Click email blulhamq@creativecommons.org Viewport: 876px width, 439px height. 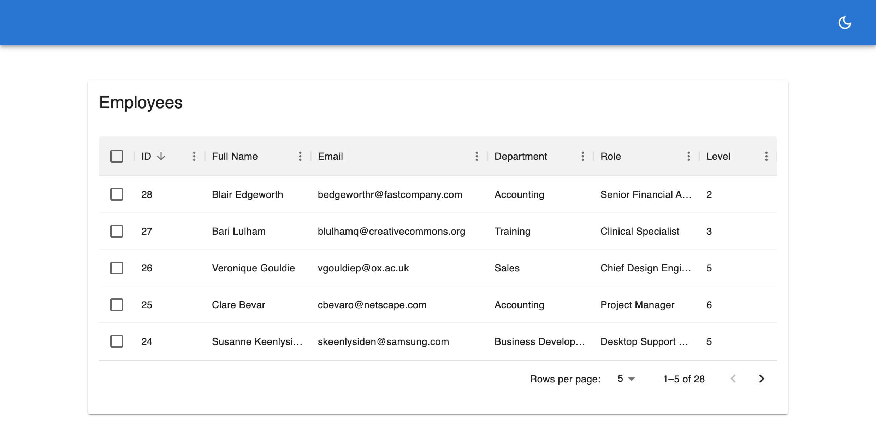coord(391,231)
